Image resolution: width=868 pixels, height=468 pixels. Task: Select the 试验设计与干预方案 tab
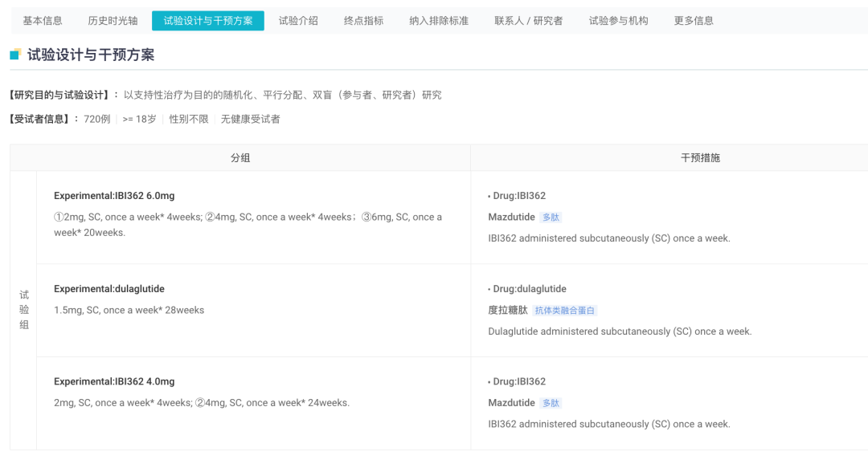[x=208, y=21]
